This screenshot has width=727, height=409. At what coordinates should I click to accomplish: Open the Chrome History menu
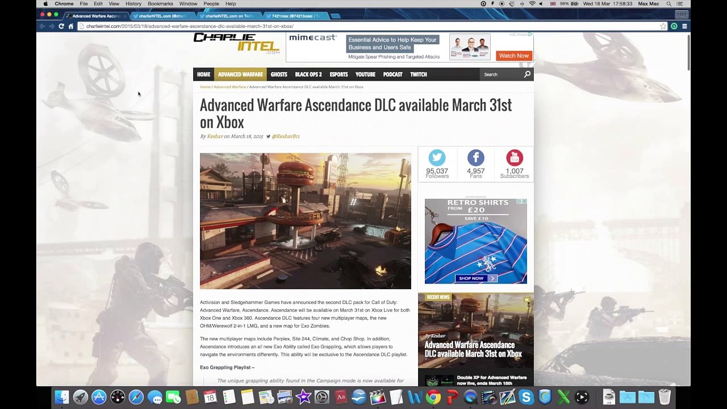click(x=133, y=4)
